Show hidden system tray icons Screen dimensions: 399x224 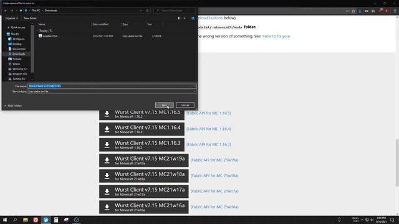(362, 220)
